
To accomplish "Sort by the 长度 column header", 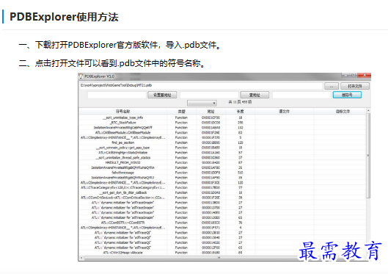I will coord(240,112).
